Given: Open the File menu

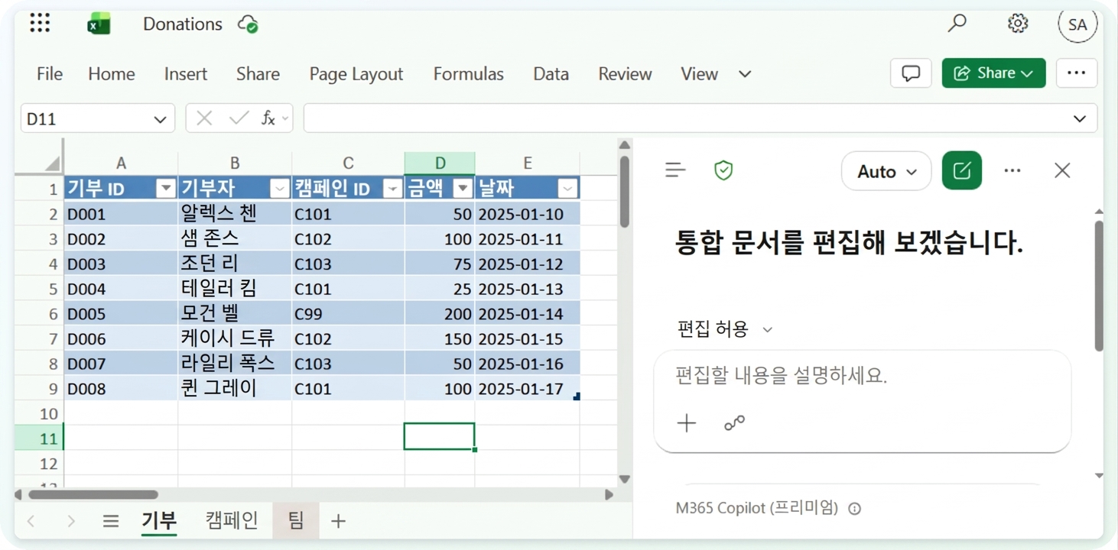Looking at the screenshot, I should pos(50,74).
